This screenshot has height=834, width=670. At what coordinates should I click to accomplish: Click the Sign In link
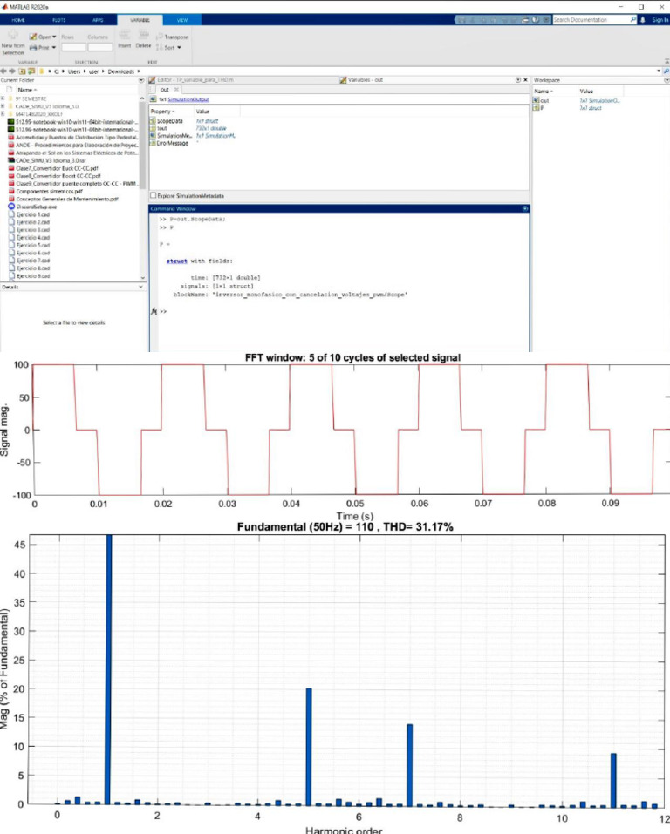coord(659,18)
